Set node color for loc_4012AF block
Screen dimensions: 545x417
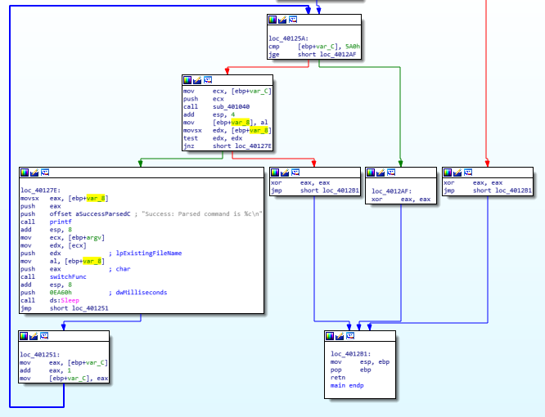[x=371, y=173]
